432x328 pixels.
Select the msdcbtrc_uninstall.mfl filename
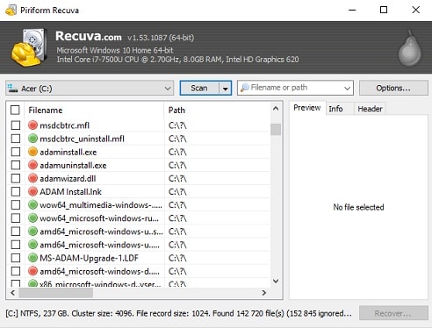coord(82,139)
